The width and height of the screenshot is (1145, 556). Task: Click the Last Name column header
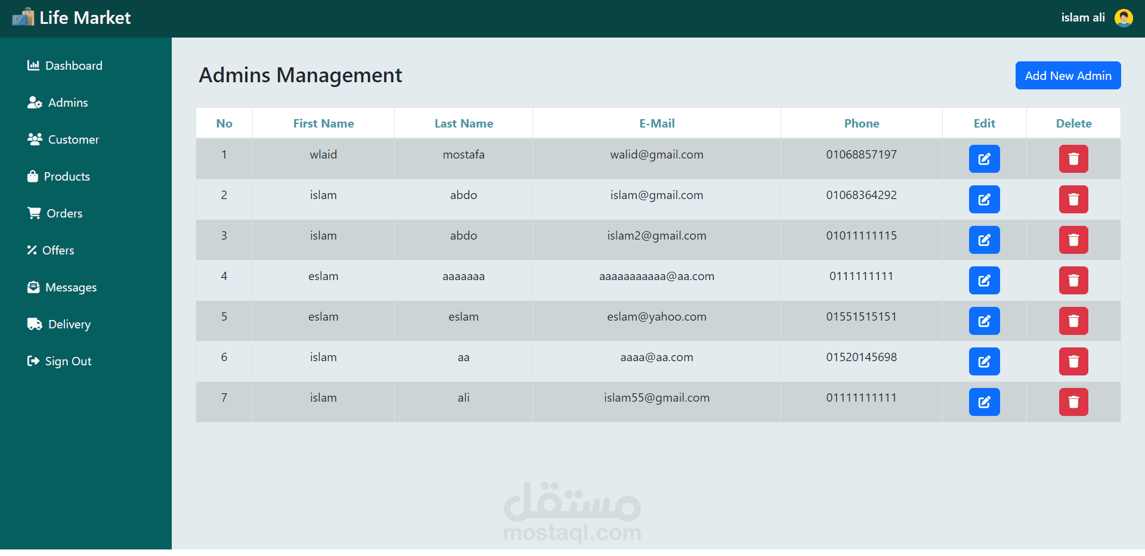[463, 123]
